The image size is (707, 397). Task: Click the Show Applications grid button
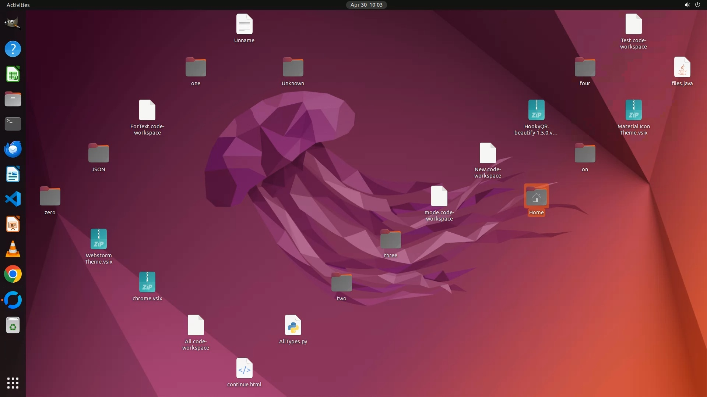(x=13, y=383)
